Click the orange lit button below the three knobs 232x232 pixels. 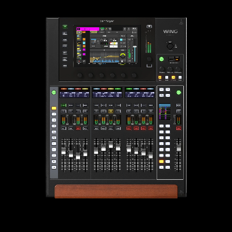(160, 78)
